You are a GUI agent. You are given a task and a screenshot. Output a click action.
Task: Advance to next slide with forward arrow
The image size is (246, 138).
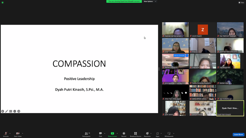pyautogui.click(x=19, y=111)
